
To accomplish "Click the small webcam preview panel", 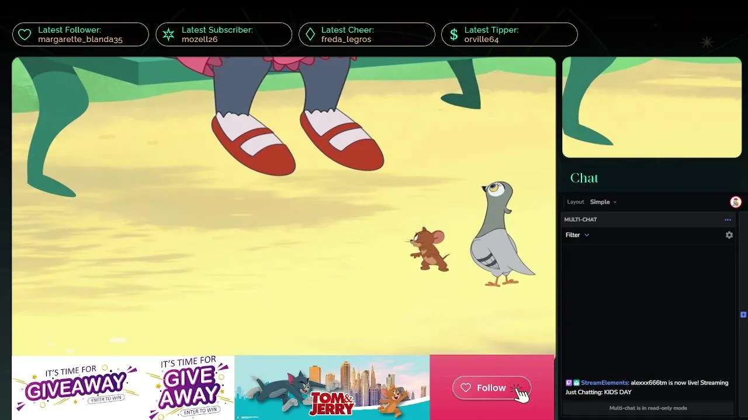I will pos(652,107).
